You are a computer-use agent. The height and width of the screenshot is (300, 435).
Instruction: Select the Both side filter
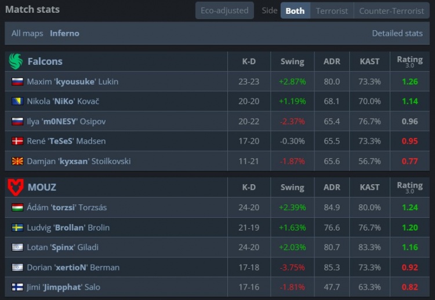[295, 10]
